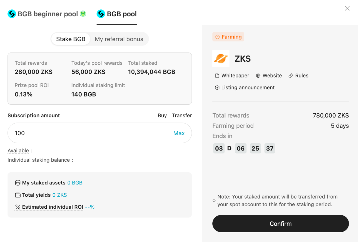The image size is (358, 242).
Task: Click the 780,000 ZKS rewards value
Action: (x=331, y=115)
